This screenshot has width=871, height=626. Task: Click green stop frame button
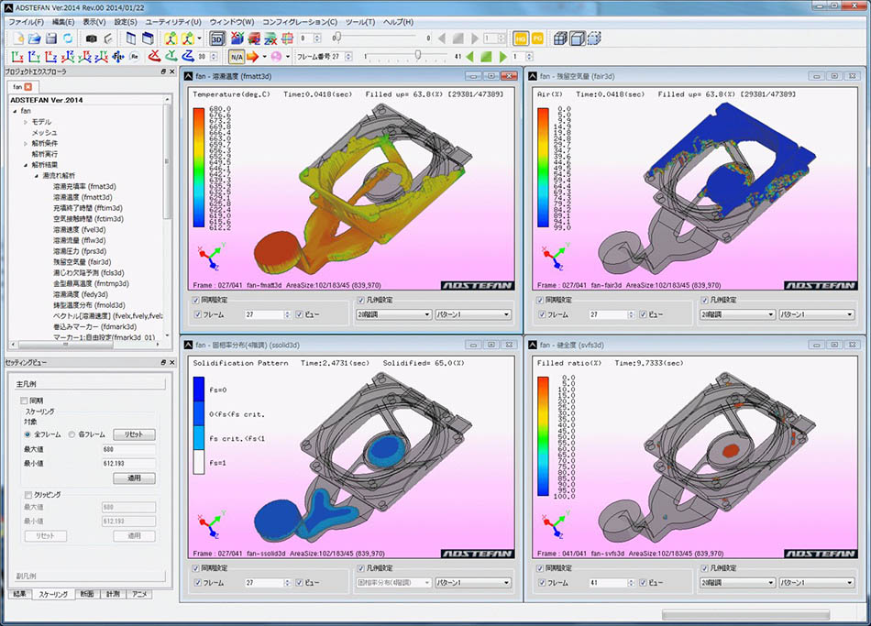pos(486,57)
